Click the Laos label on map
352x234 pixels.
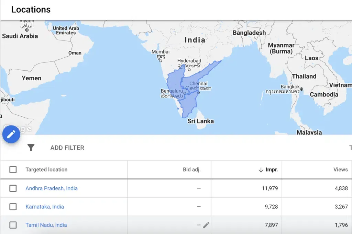point(311,58)
